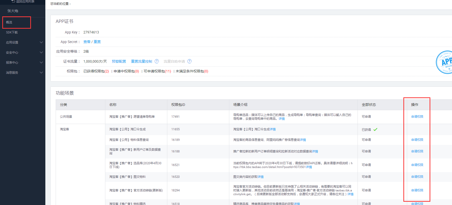
Task: Select permission ID 18294 cell
Action: [175, 190]
